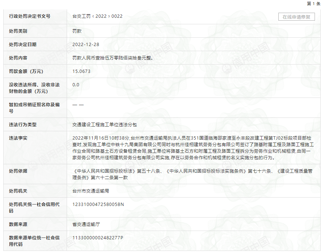Select the 罚款 value under 处罚类别
Screen dimensions: 324x252
point(77,31)
